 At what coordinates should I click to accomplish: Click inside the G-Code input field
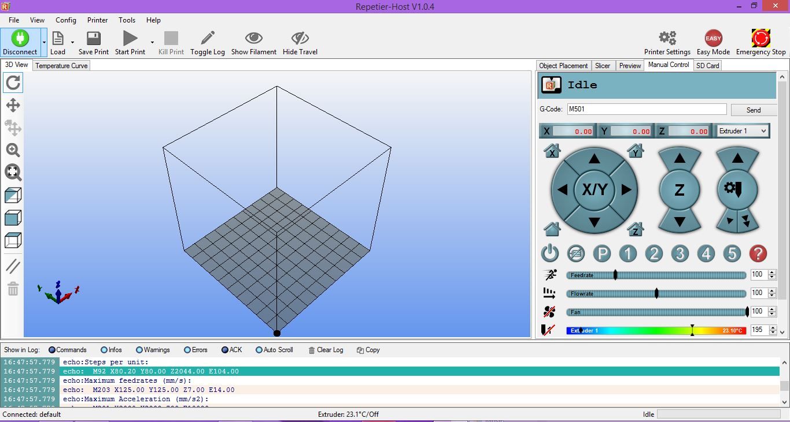pos(646,109)
